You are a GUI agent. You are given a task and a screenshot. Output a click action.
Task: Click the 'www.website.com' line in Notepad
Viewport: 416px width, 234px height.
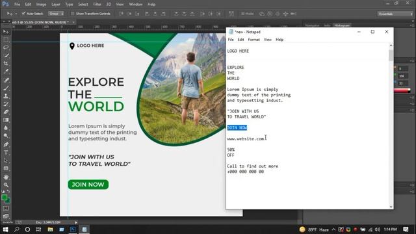pos(246,138)
